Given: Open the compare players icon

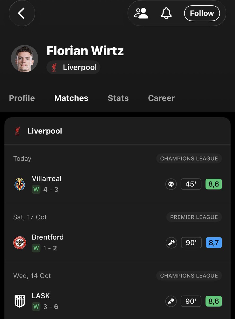Looking at the screenshot, I should coord(141,13).
